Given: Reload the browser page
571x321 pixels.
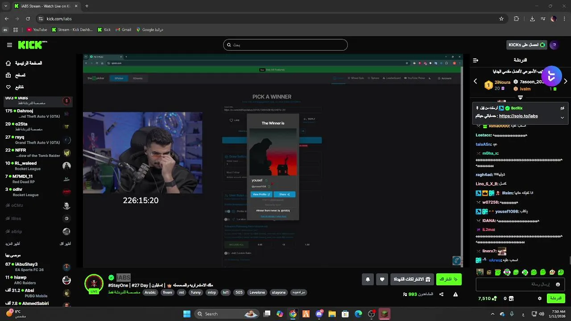Looking at the screenshot, I should (28, 19).
